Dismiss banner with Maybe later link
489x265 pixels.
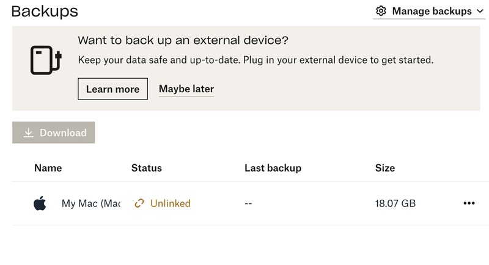point(186,89)
